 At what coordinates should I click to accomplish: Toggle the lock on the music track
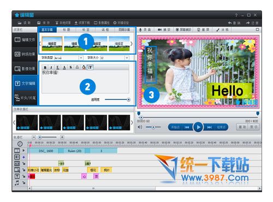(24, 183)
